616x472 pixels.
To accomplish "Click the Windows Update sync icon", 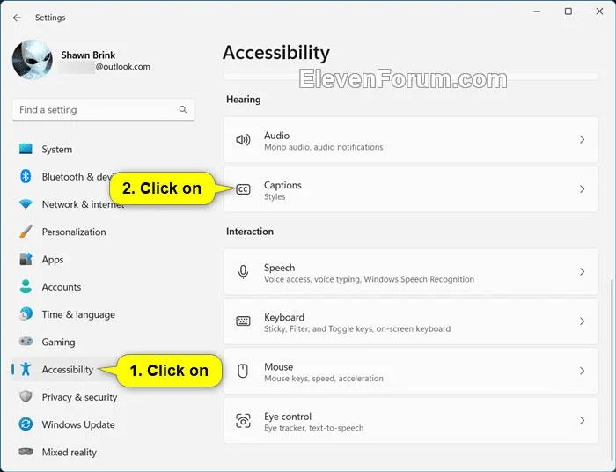I will 26,424.
